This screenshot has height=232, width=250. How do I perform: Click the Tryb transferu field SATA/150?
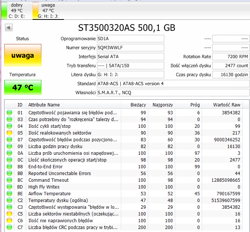click(x=130, y=66)
